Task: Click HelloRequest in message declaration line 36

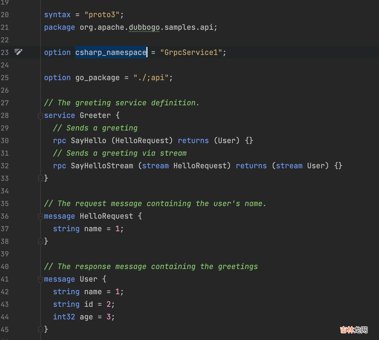Action: tap(106, 216)
